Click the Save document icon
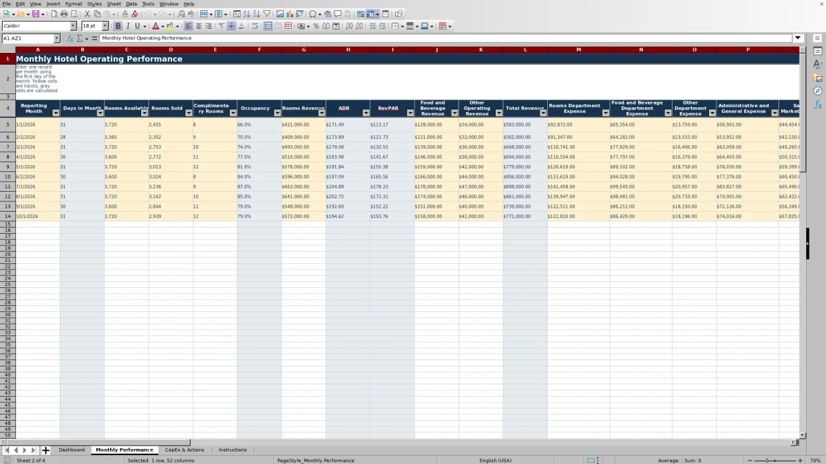This screenshot has height=464, width=826. pyautogui.click(x=34, y=14)
